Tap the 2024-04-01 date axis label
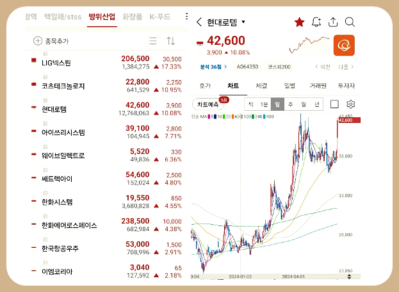 [293, 276]
